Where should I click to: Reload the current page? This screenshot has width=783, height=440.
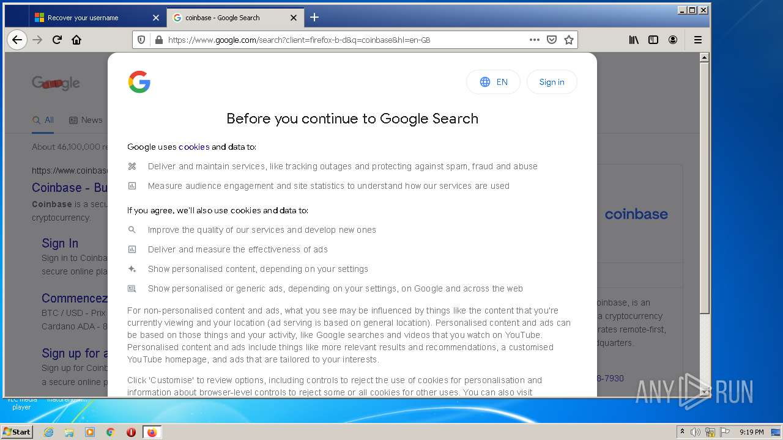pos(57,40)
